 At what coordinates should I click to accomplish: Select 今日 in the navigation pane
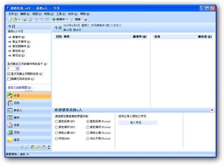click(29, 96)
